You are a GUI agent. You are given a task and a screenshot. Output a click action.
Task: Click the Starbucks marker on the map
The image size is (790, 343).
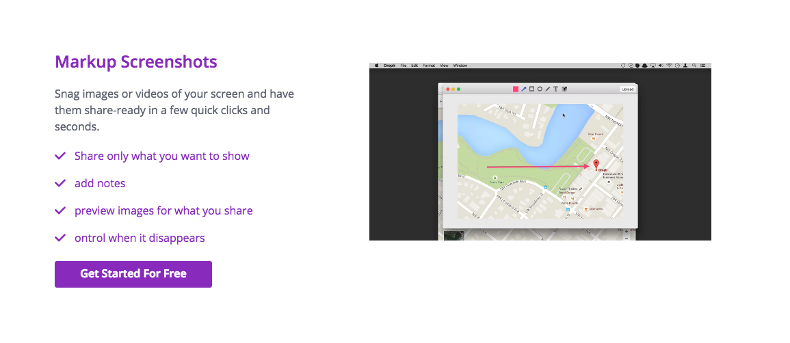(585, 208)
